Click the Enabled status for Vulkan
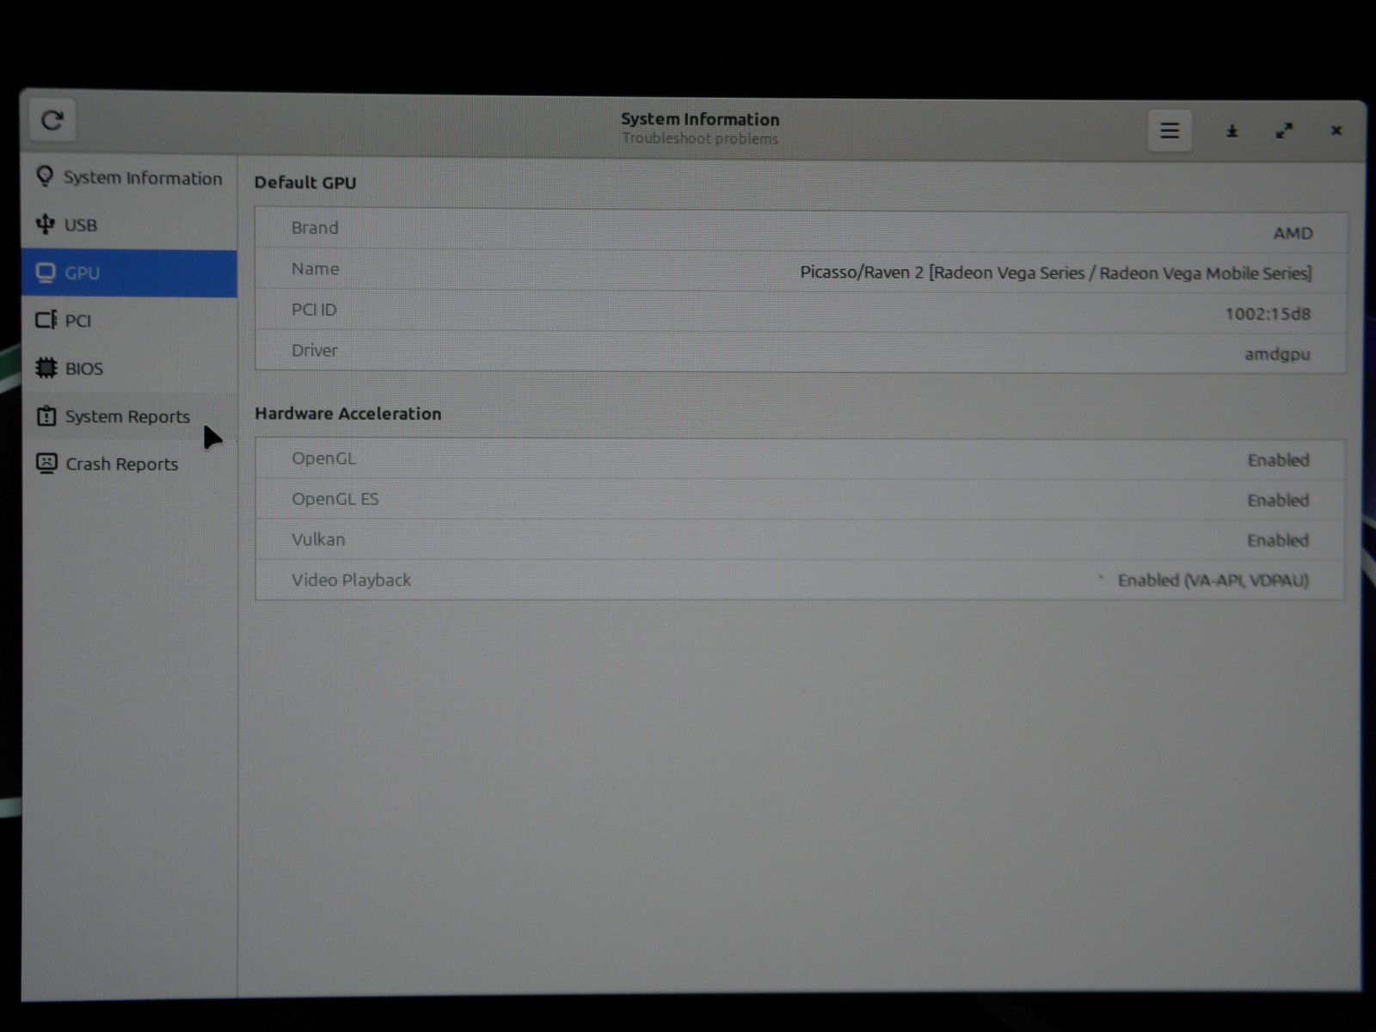The height and width of the screenshot is (1032, 1376). (1278, 540)
